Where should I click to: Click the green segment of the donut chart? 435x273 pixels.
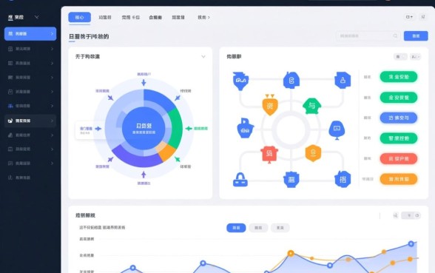click(x=176, y=129)
